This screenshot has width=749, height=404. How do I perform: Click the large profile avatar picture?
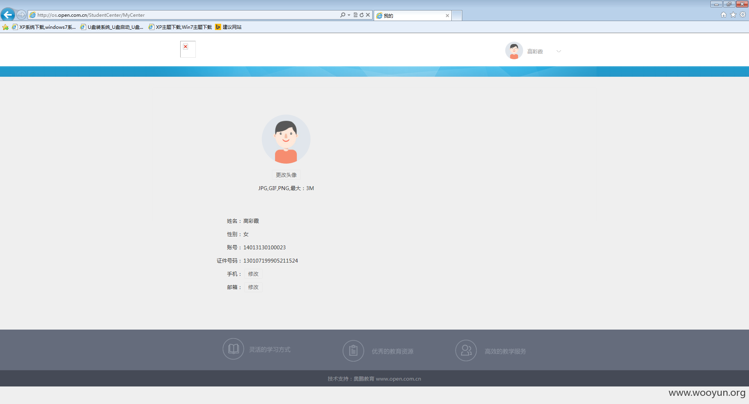286,139
